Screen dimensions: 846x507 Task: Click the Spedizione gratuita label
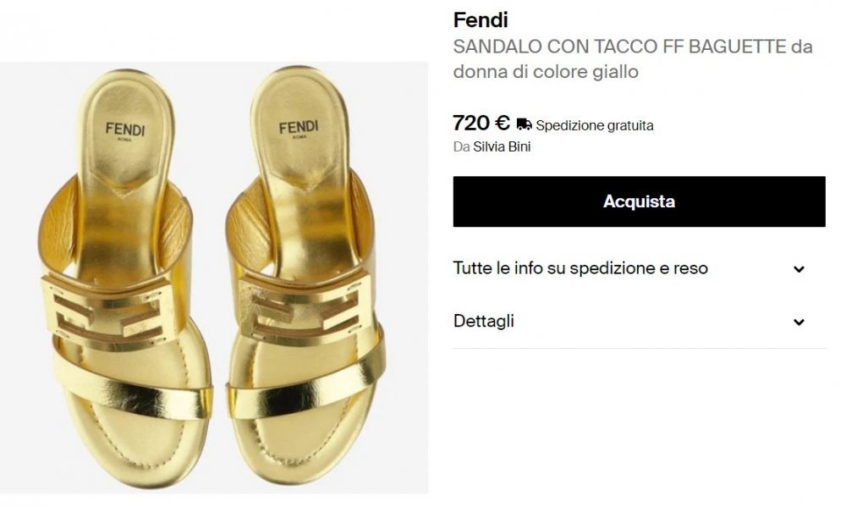[x=595, y=126]
